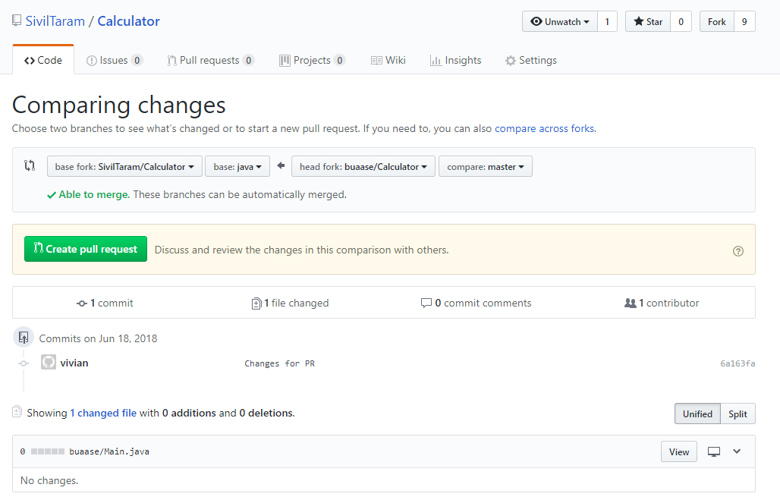Image resolution: width=780 pixels, height=500 pixels.
Task: Expand the base fork SivilTaram/Calculator dropdown
Action: coord(125,166)
